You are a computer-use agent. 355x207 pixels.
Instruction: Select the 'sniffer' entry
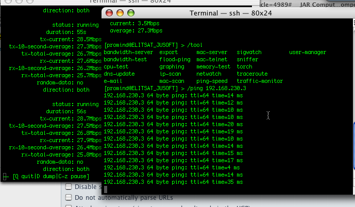[x=247, y=60]
